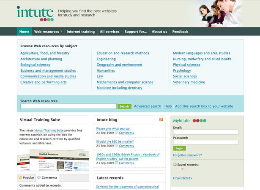This screenshot has height=190, width=260.
Task: Switch to the Comments tab
Action: [47, 178]
